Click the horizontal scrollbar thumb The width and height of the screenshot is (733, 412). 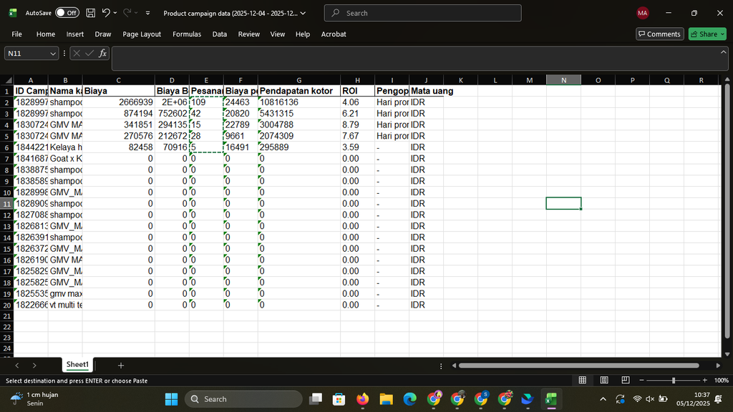578,366
